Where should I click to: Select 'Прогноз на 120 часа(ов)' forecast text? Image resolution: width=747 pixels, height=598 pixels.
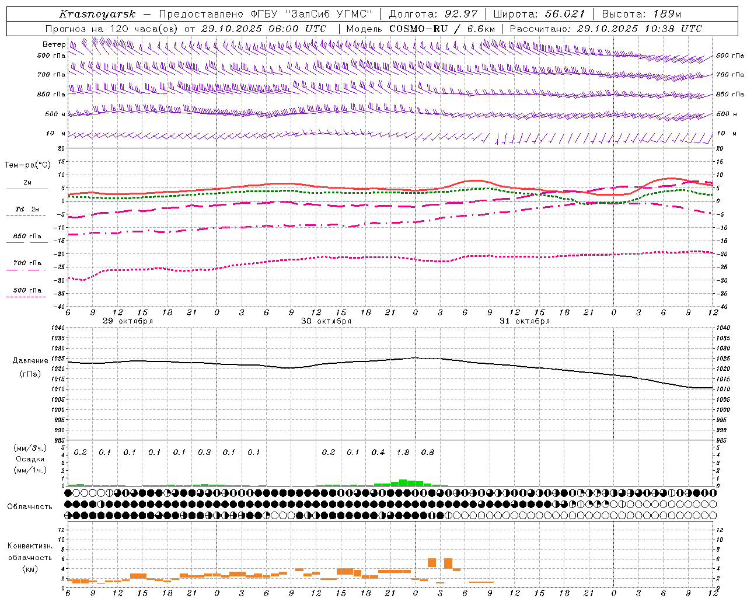pos(112,29)
